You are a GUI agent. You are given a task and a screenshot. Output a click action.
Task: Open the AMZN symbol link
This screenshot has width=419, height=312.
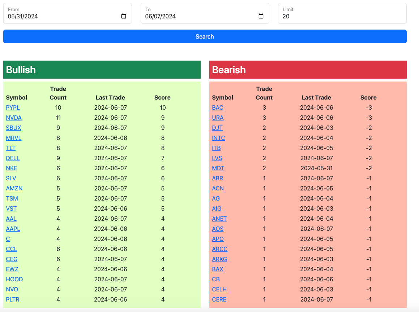[x=14, y=189]
